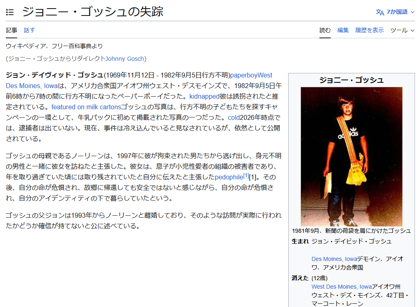Open Des Moines, Iowa birthplace link
Image resolution: width=419 pixels, height=307 pixels.
click(334, 259)
